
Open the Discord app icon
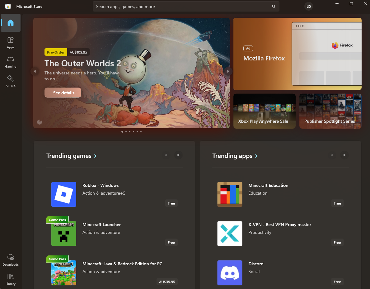(x=230, y=273)
